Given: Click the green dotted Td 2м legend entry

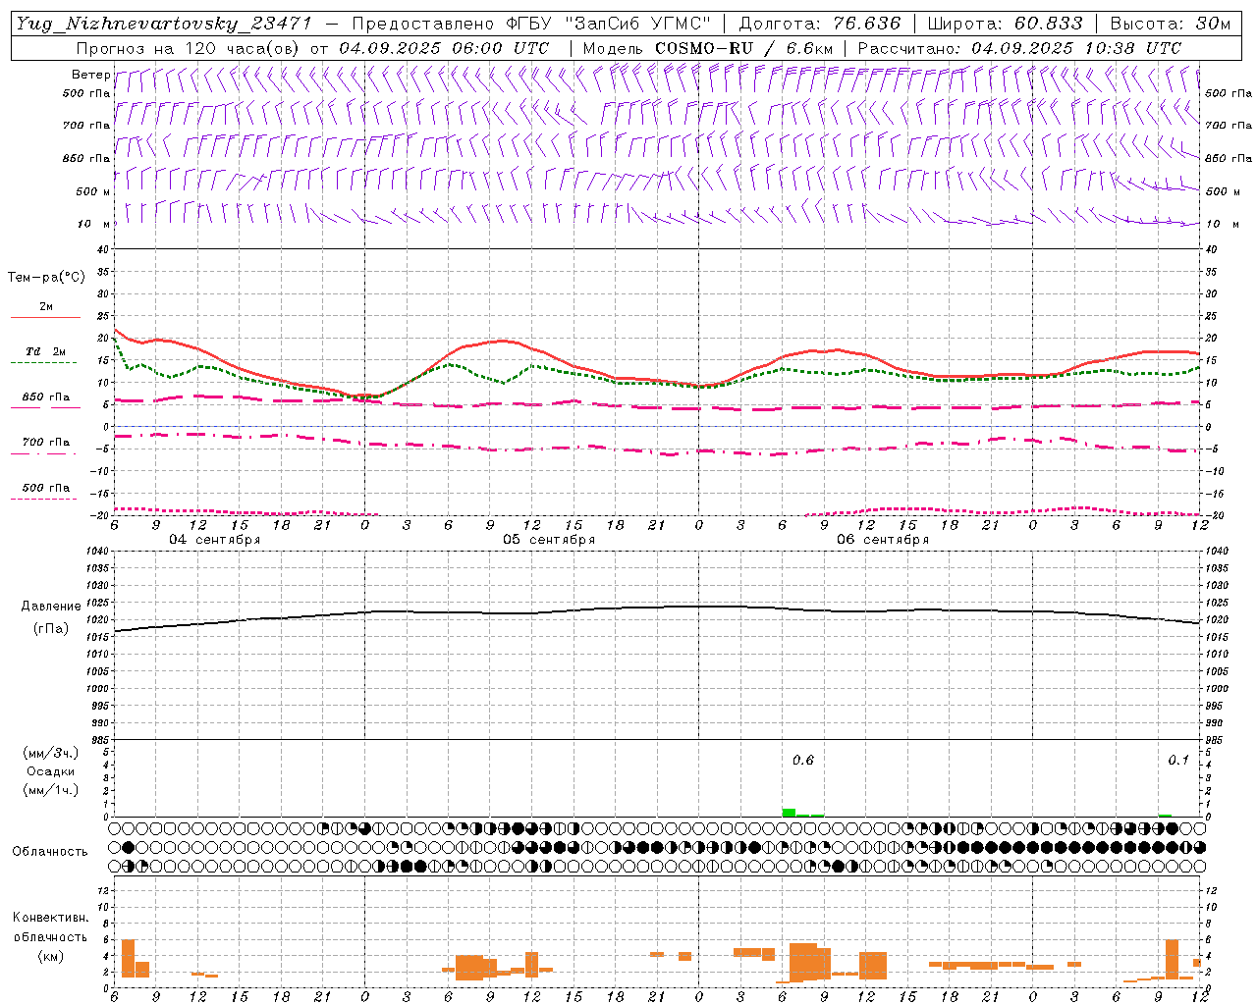Looking at the screenshot, I should point(45,356).
